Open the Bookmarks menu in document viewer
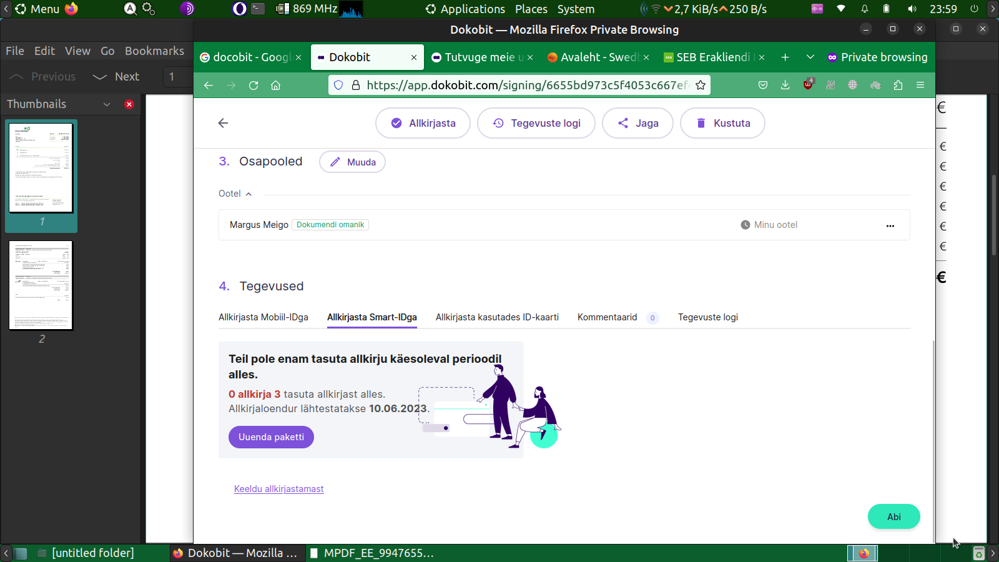The image size is (999, 562). coord(155,51)
